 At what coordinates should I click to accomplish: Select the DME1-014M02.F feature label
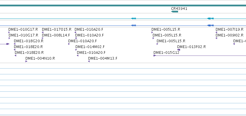pyautogui.click(x=90, y=47)
